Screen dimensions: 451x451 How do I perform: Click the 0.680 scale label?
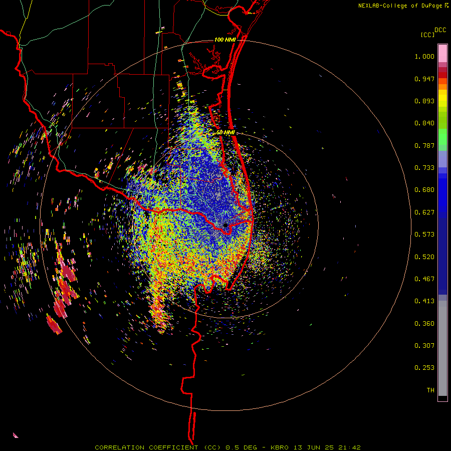[x=424, y=190]
